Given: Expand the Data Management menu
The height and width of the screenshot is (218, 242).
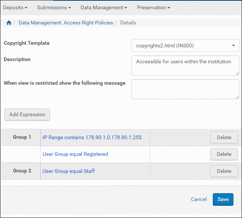Looking at the screenshot, I should pos(104,7).
